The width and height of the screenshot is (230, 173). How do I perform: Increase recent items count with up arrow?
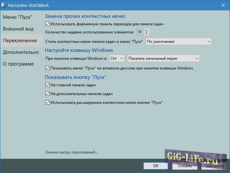click(147, 30)
